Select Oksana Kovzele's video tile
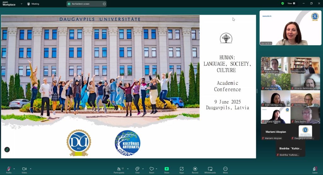This screenshot has width=323, height=175. tap(276, 115)
